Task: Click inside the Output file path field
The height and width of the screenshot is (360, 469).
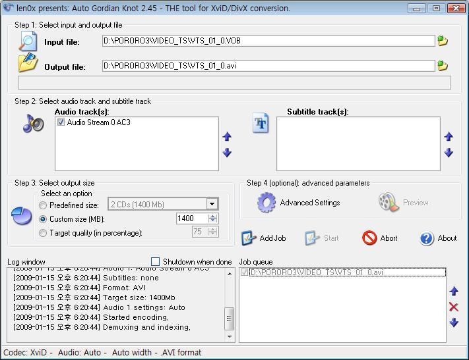Action: click(x=268, y=66)
